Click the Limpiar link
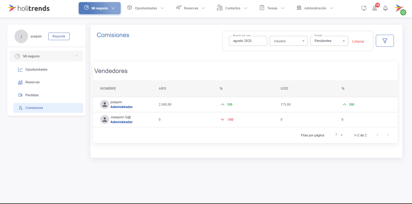This screenshot has height=204, width=412. coord(358,41)
